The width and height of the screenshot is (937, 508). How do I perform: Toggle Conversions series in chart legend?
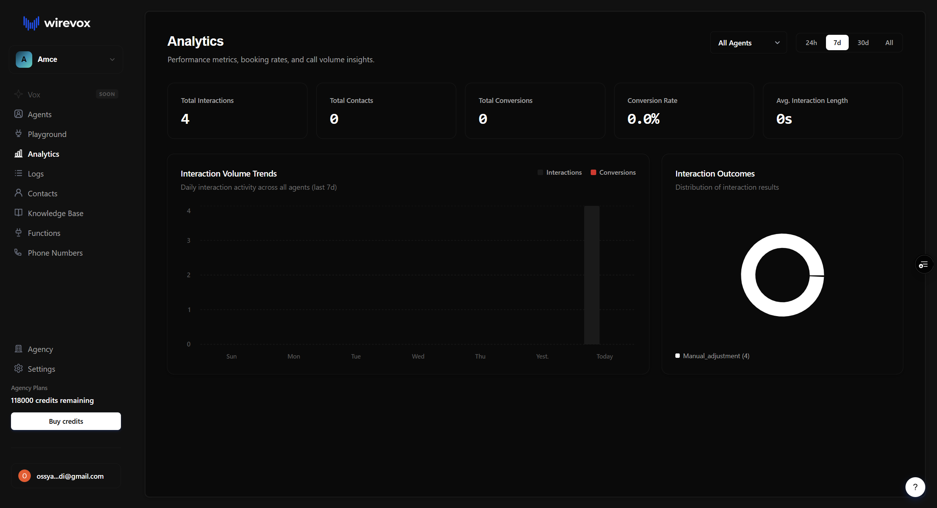(613, 173)
